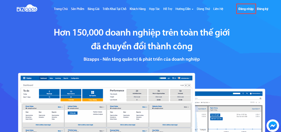Image resolution: width=281 pixels, height=132 pixels.
Task: Expand the Hướng Dẫn dropdown menu
Action: (184, 9)
